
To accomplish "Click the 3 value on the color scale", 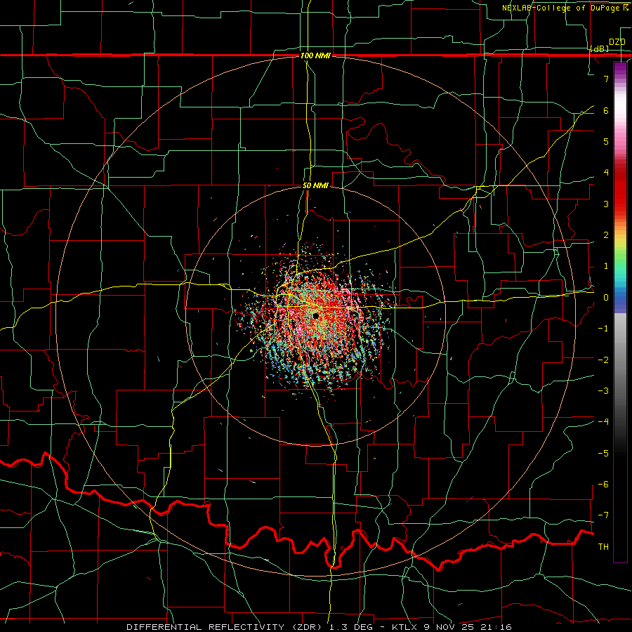I will pos(606,204).
